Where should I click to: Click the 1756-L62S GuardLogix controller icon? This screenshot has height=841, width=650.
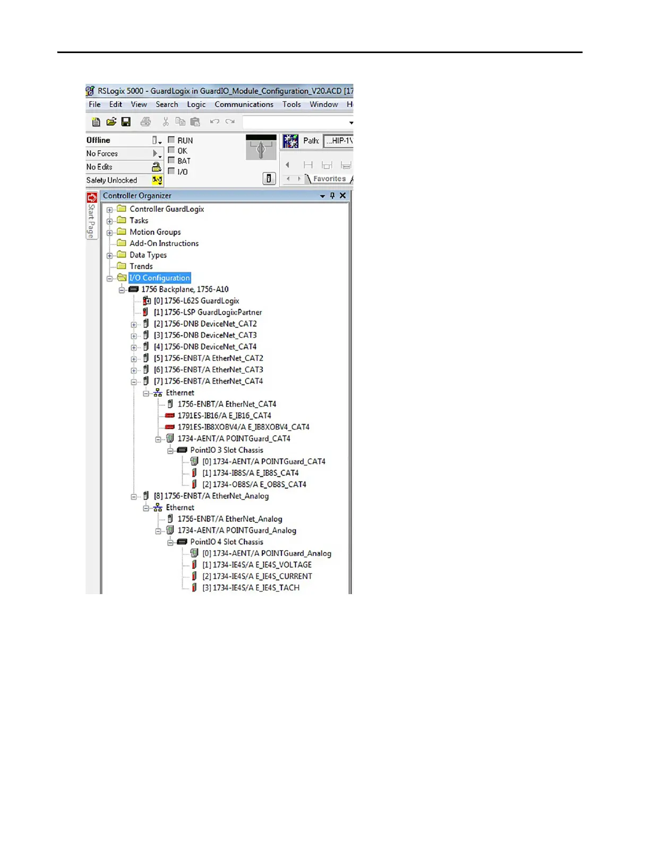(147, 301)
